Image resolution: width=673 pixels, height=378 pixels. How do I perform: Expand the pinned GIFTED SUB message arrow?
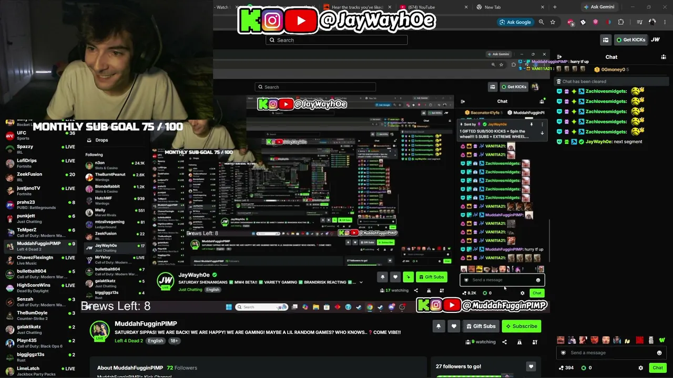[x=542, y=133]
